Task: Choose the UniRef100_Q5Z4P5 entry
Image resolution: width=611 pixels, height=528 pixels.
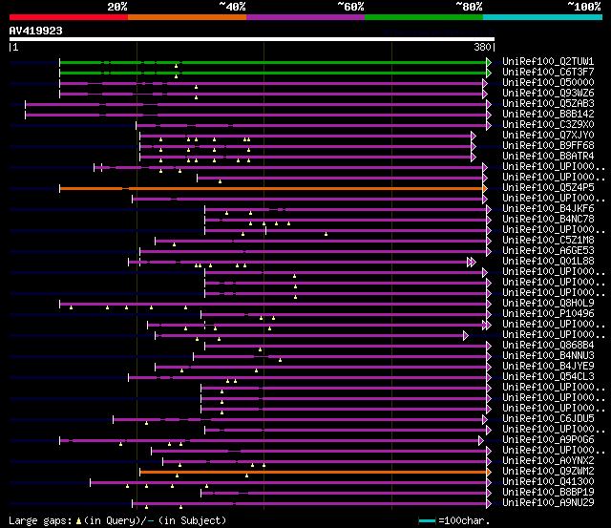Action: pos(548,188)
